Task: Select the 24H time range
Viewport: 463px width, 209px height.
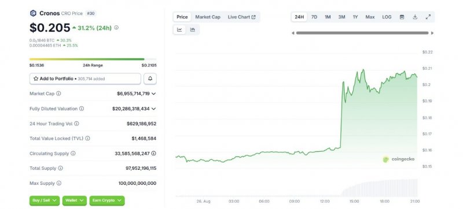Action: pos(299,17)
